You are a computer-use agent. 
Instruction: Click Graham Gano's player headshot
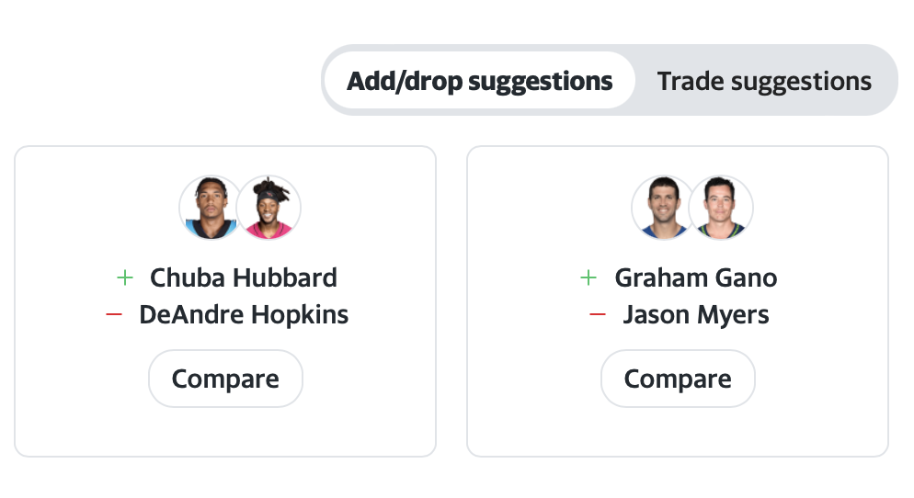662,208
